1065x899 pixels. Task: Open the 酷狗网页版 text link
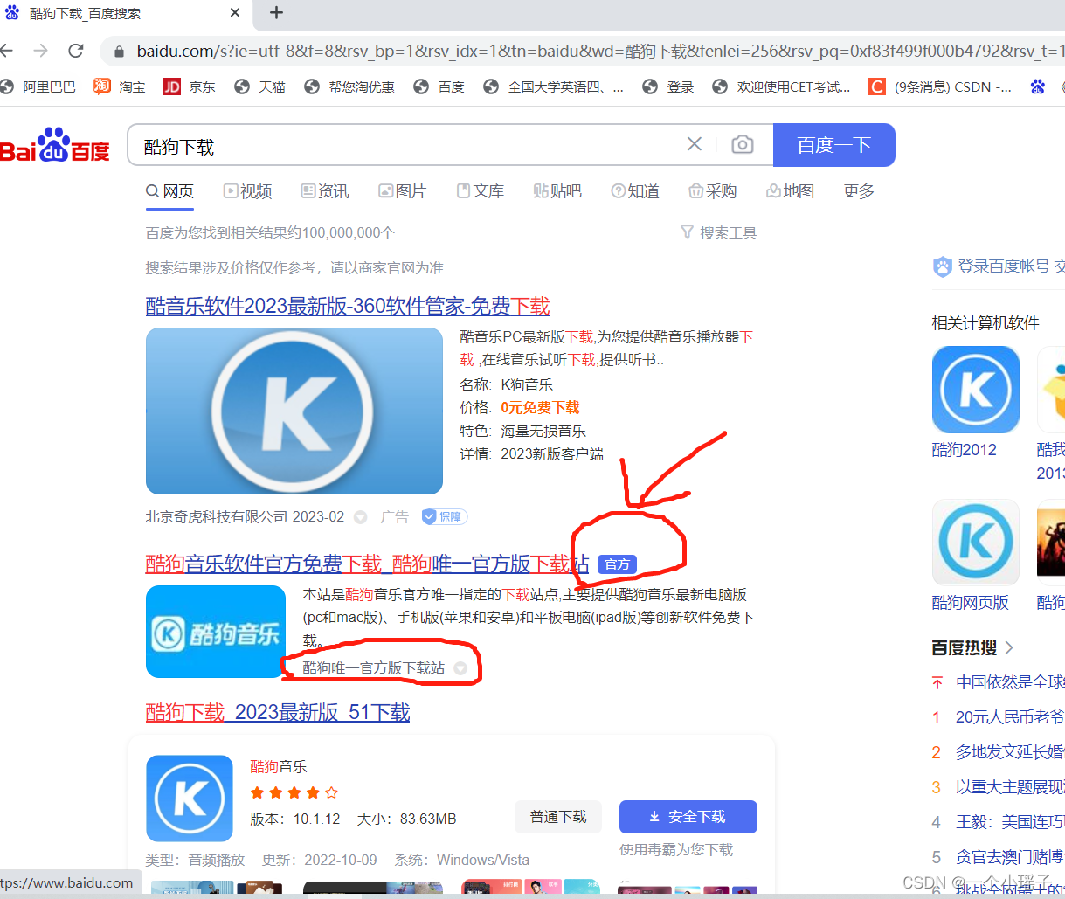971,603
